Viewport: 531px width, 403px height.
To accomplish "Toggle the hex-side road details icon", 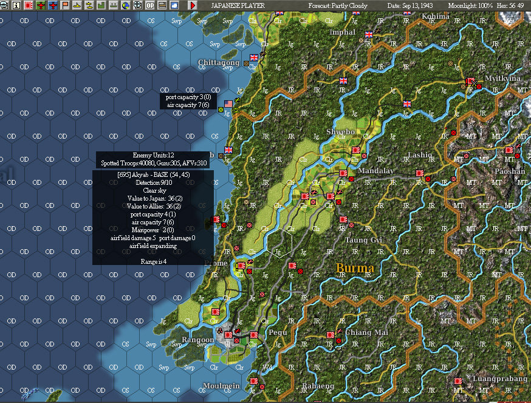I will coord(162,5).
